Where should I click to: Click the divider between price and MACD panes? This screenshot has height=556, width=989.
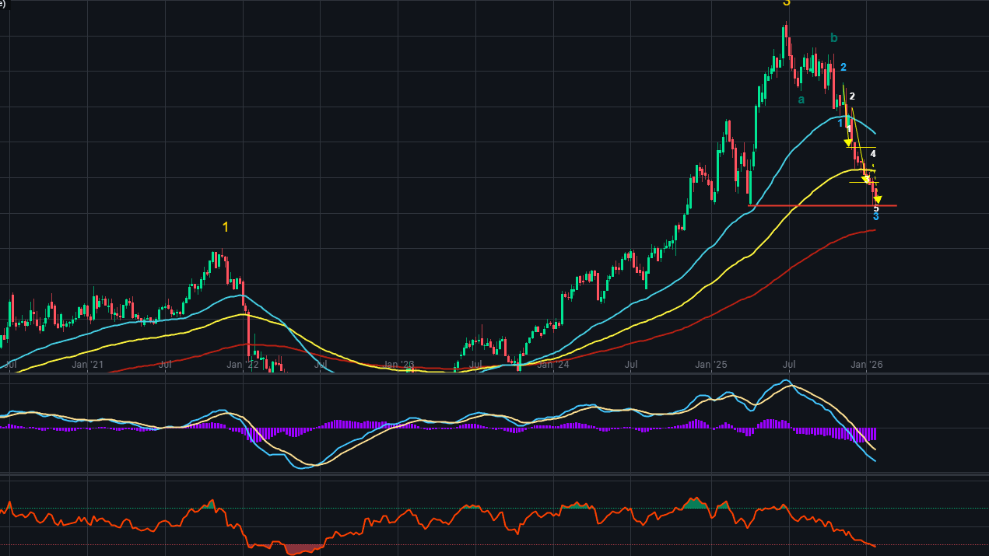(494, 374)
